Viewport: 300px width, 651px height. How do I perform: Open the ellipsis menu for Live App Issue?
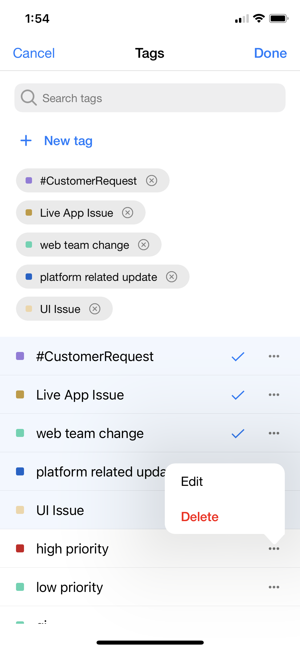point(274,394)
